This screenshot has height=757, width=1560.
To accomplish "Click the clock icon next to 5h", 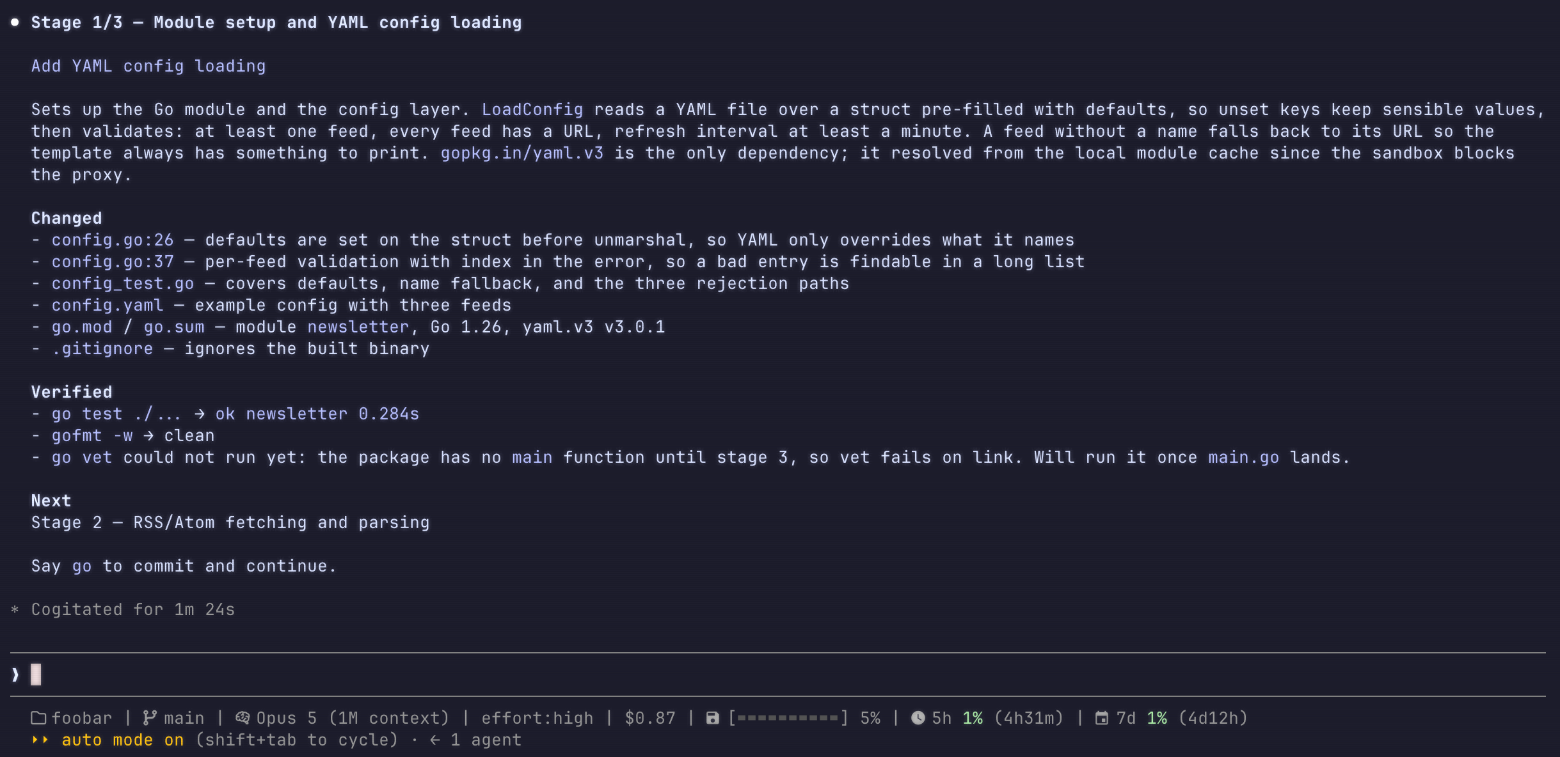I will (918, 718).
